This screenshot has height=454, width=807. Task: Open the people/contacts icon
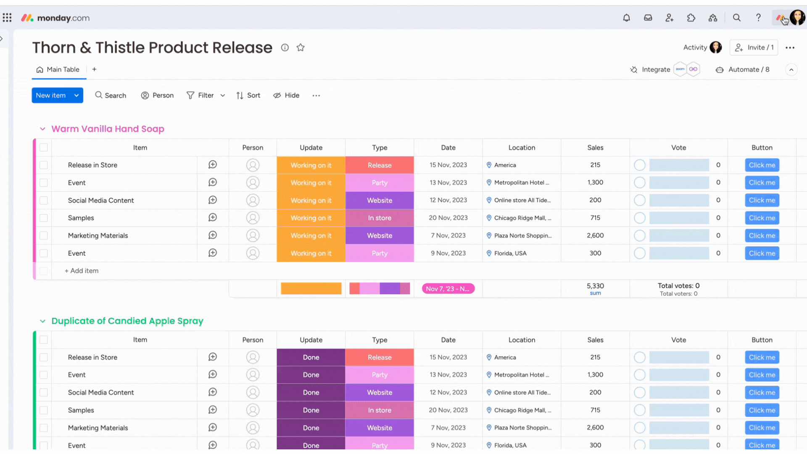tap(670, 18)
